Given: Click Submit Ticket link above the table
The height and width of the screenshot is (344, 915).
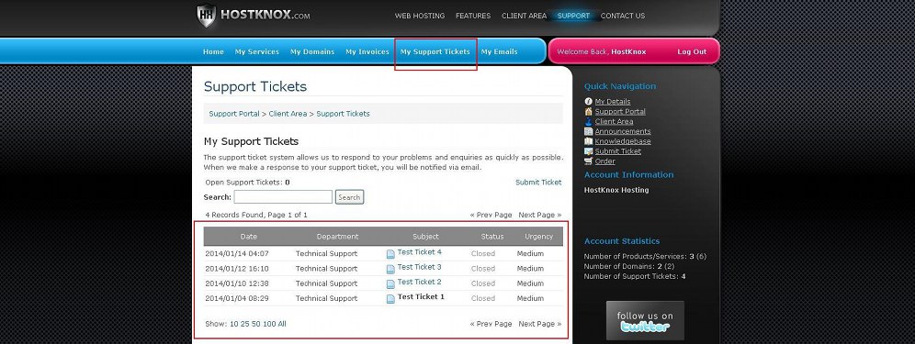Looking at the screenshot, I should point(538,183).
